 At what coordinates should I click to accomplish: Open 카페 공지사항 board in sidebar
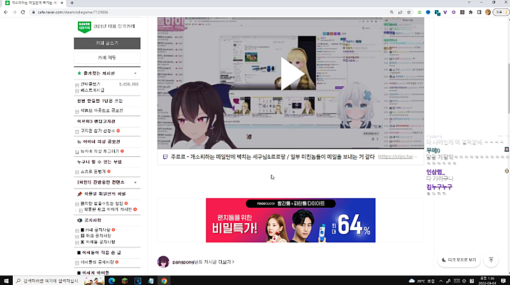(x=97, y=230)
